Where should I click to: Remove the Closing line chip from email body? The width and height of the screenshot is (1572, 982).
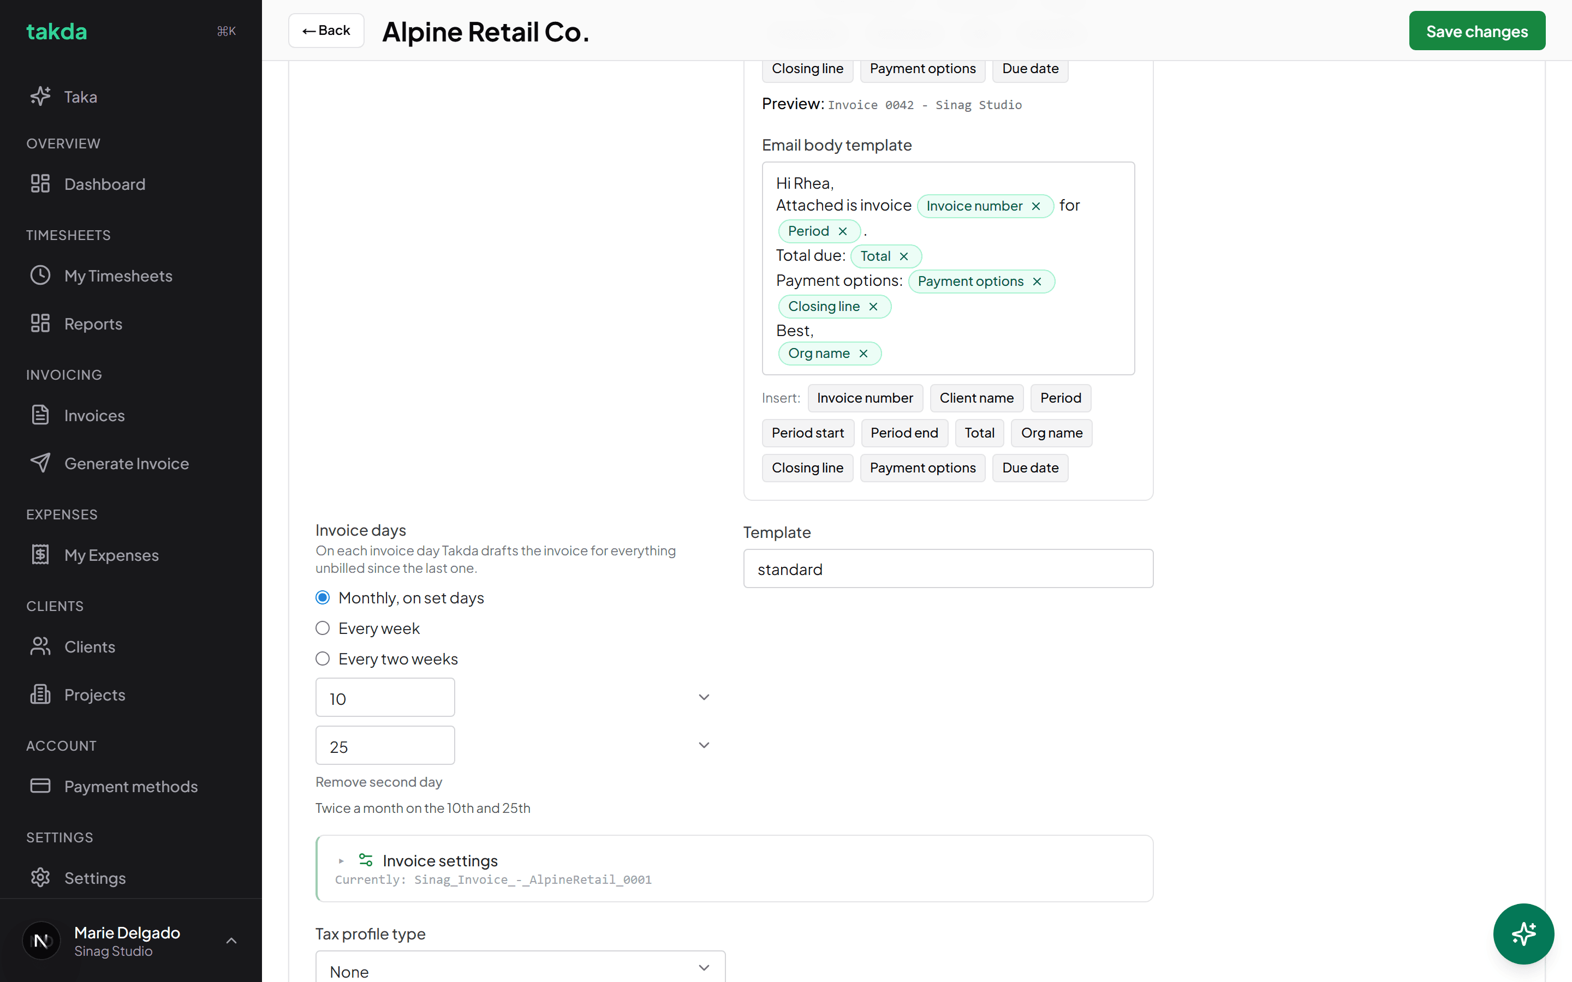(874, 307)
